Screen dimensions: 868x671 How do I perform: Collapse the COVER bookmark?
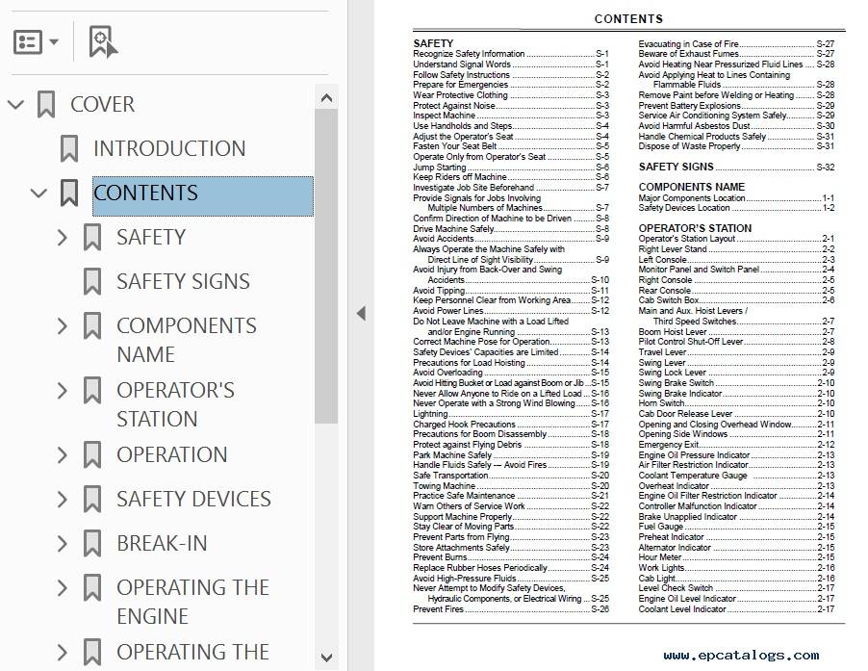(16, 104)
